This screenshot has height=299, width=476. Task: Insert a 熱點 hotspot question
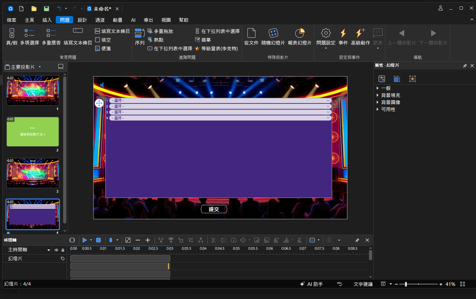(155, 40)
